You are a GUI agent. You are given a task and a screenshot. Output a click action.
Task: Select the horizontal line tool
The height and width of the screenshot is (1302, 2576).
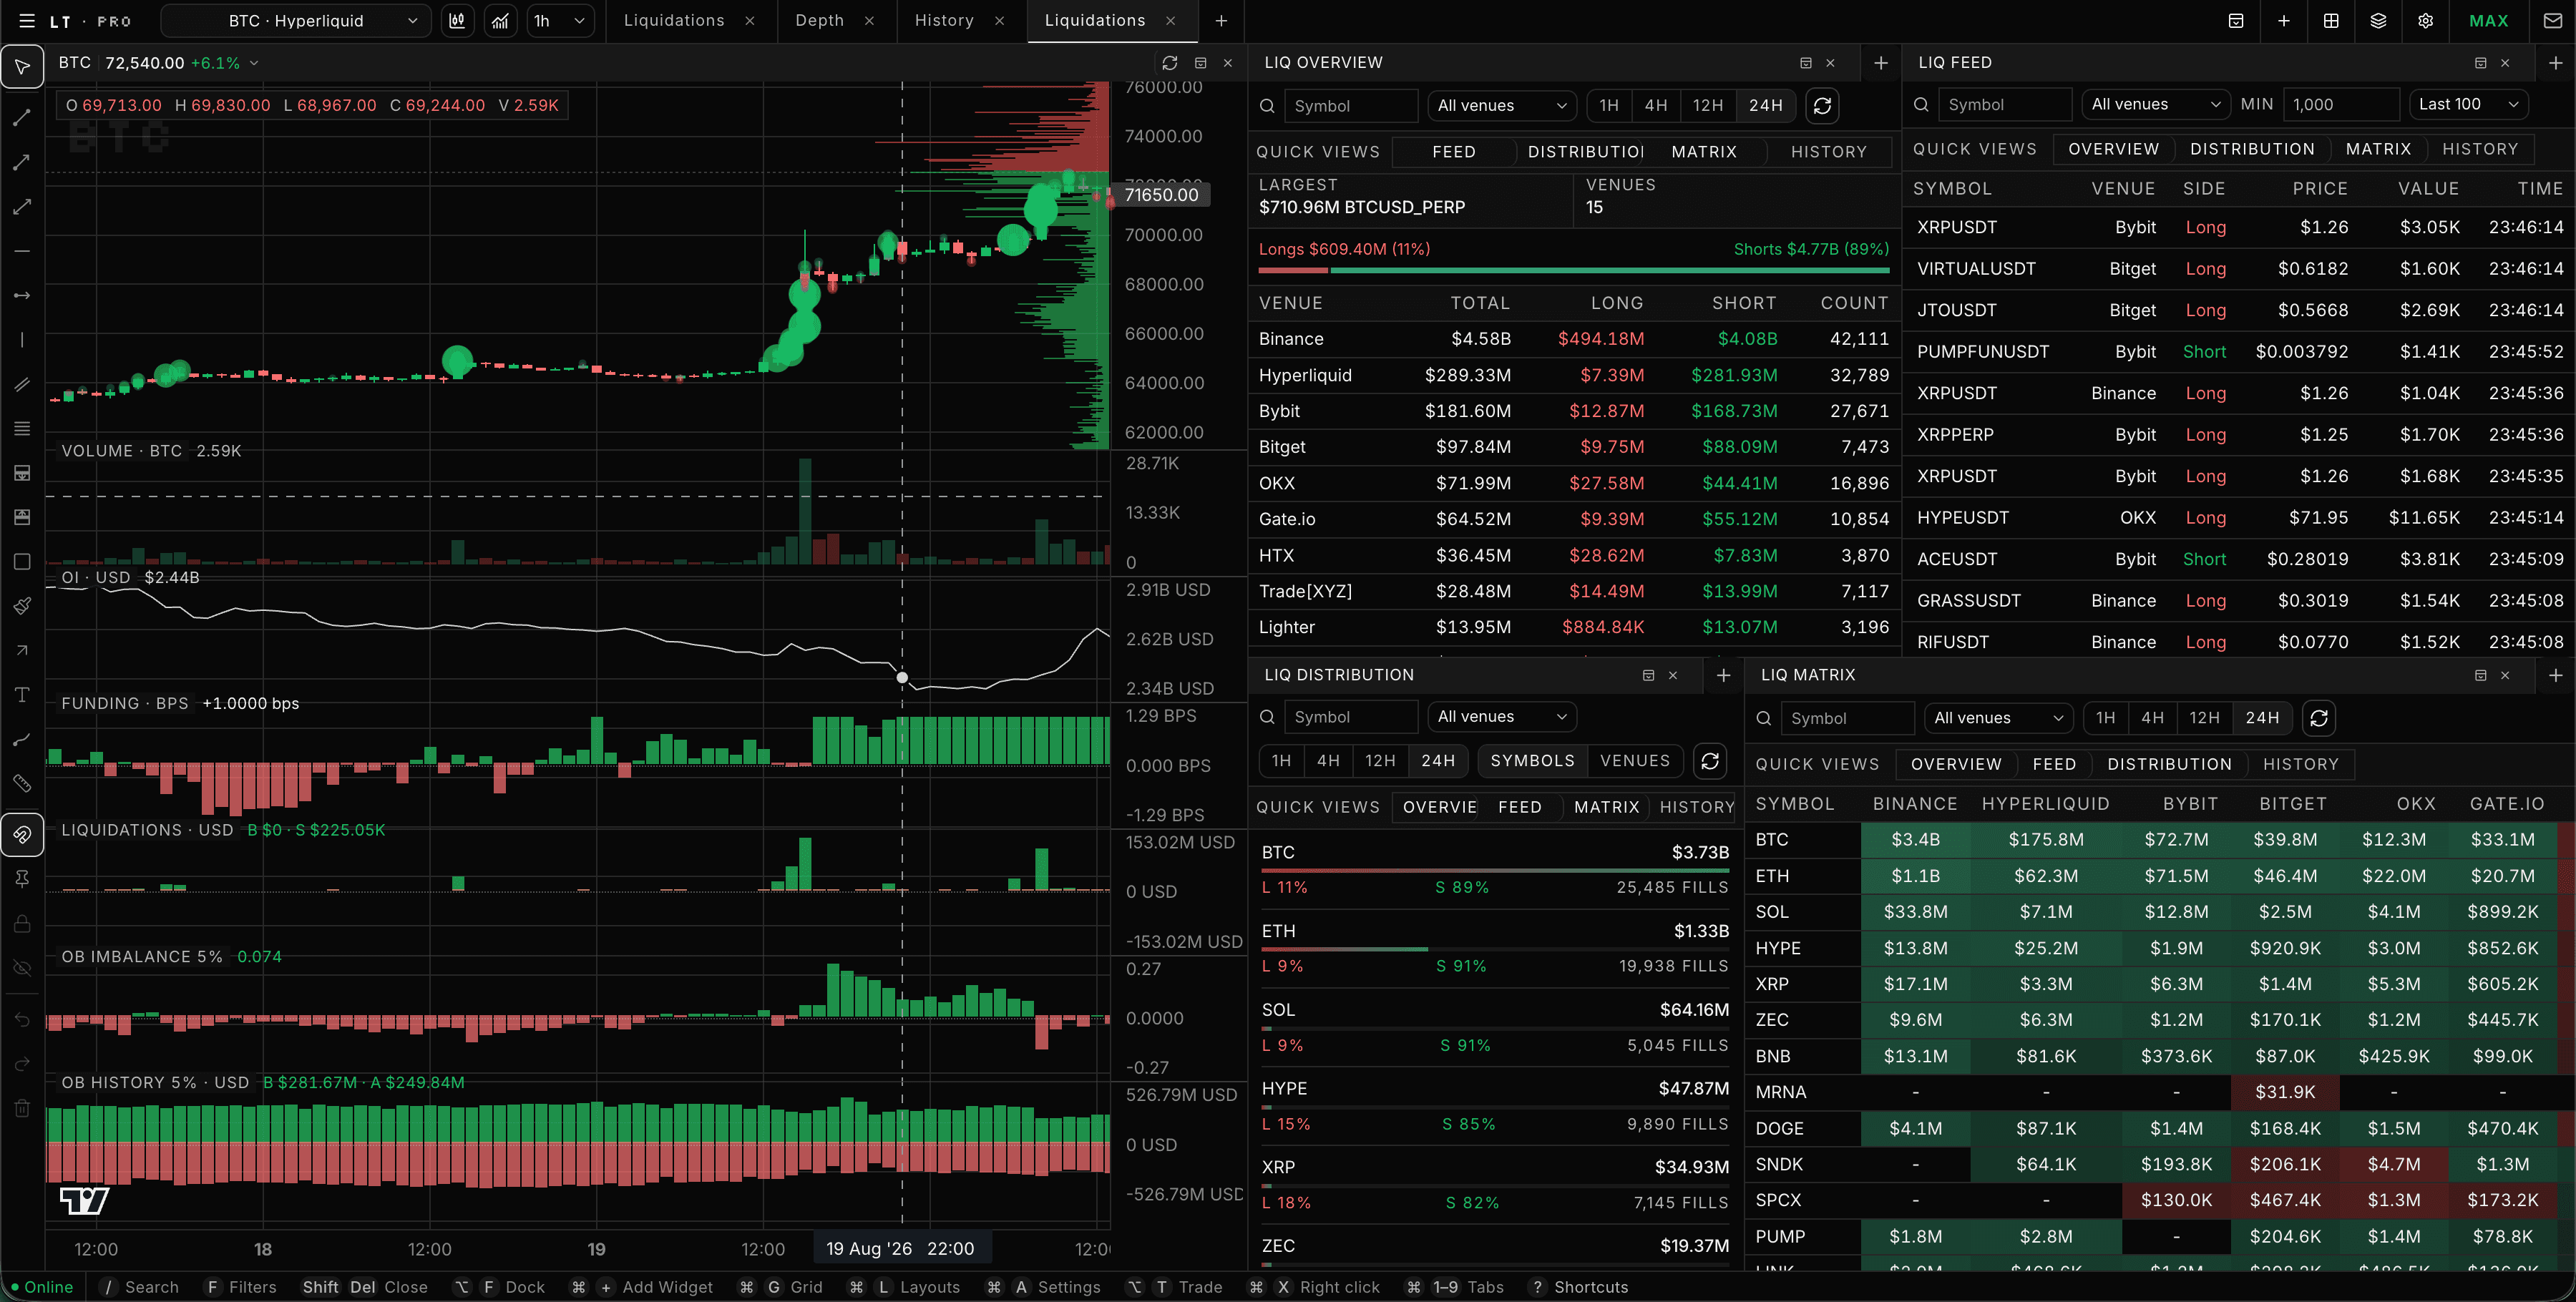22,251
